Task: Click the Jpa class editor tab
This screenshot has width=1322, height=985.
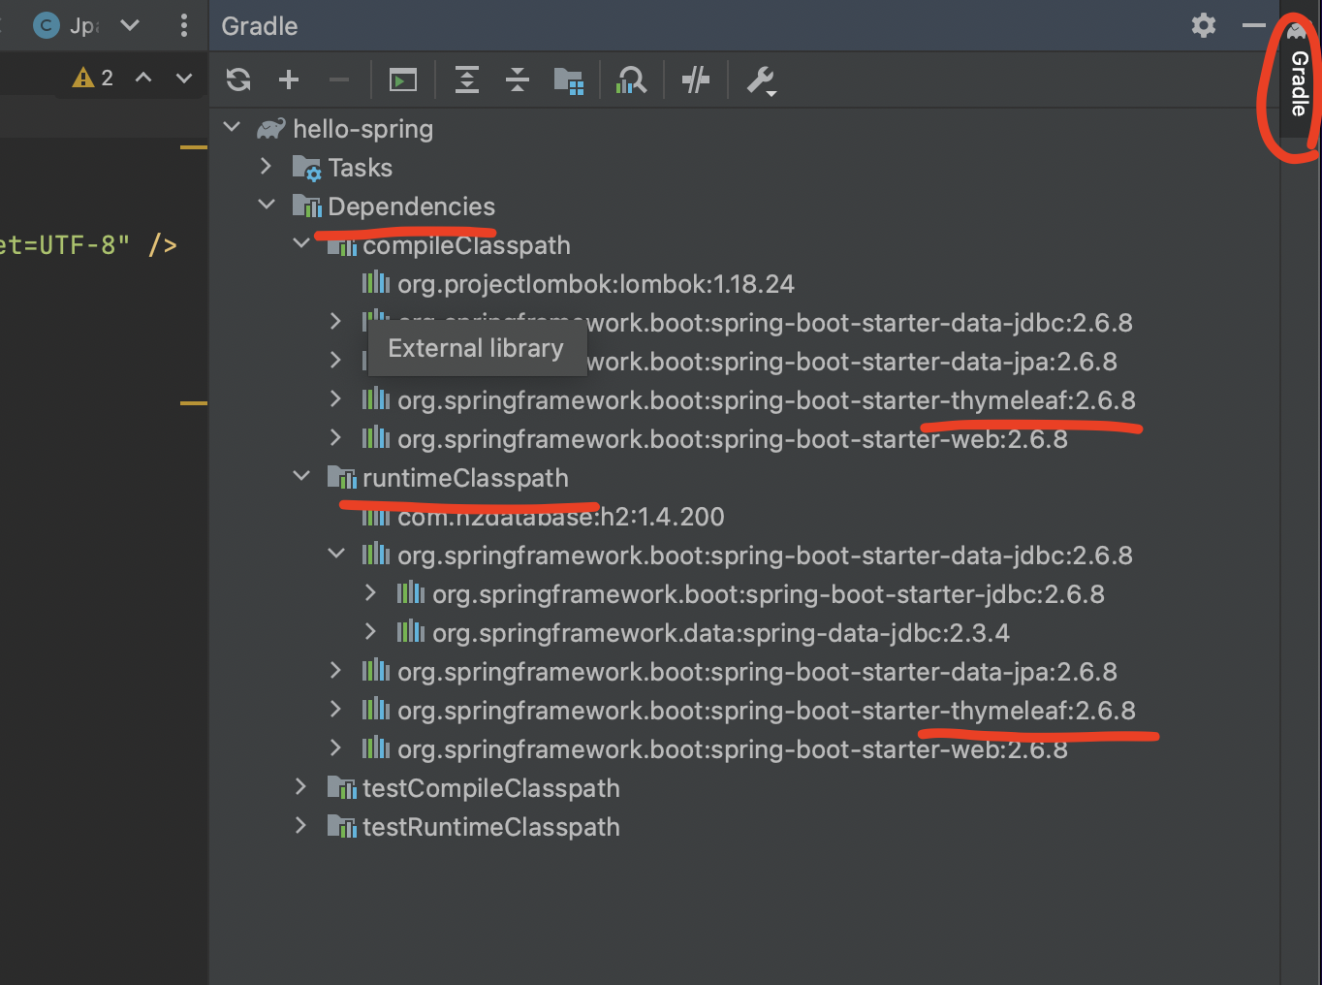Action: (x=65, y=25)
